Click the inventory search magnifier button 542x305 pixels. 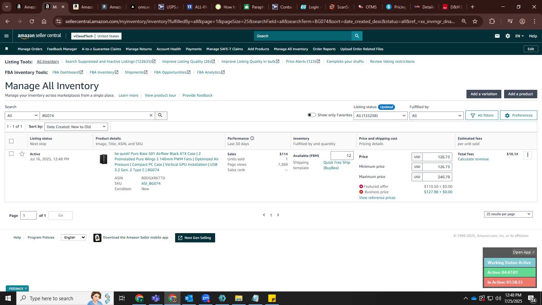[161, 116]
